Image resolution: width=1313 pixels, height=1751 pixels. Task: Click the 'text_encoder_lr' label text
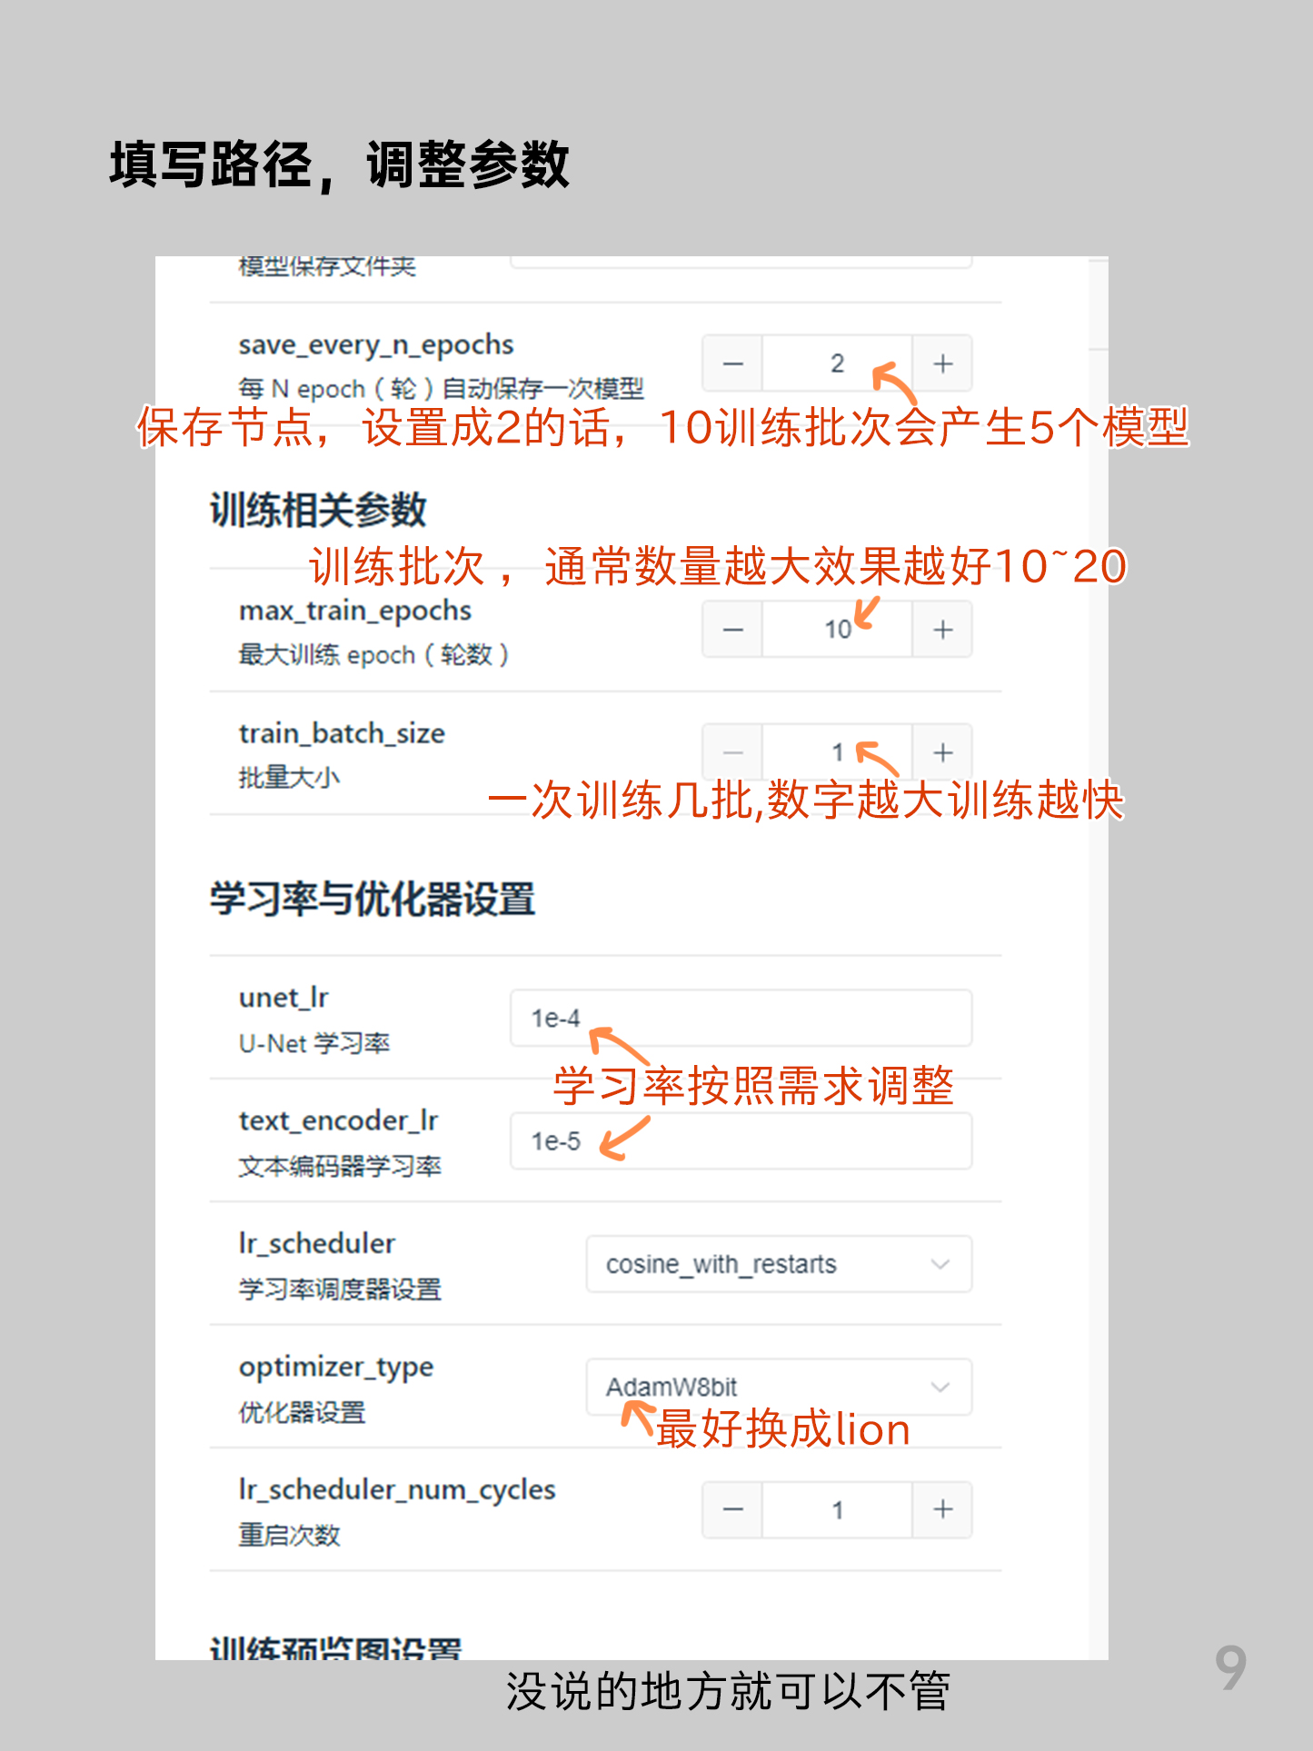[338, 1121]
